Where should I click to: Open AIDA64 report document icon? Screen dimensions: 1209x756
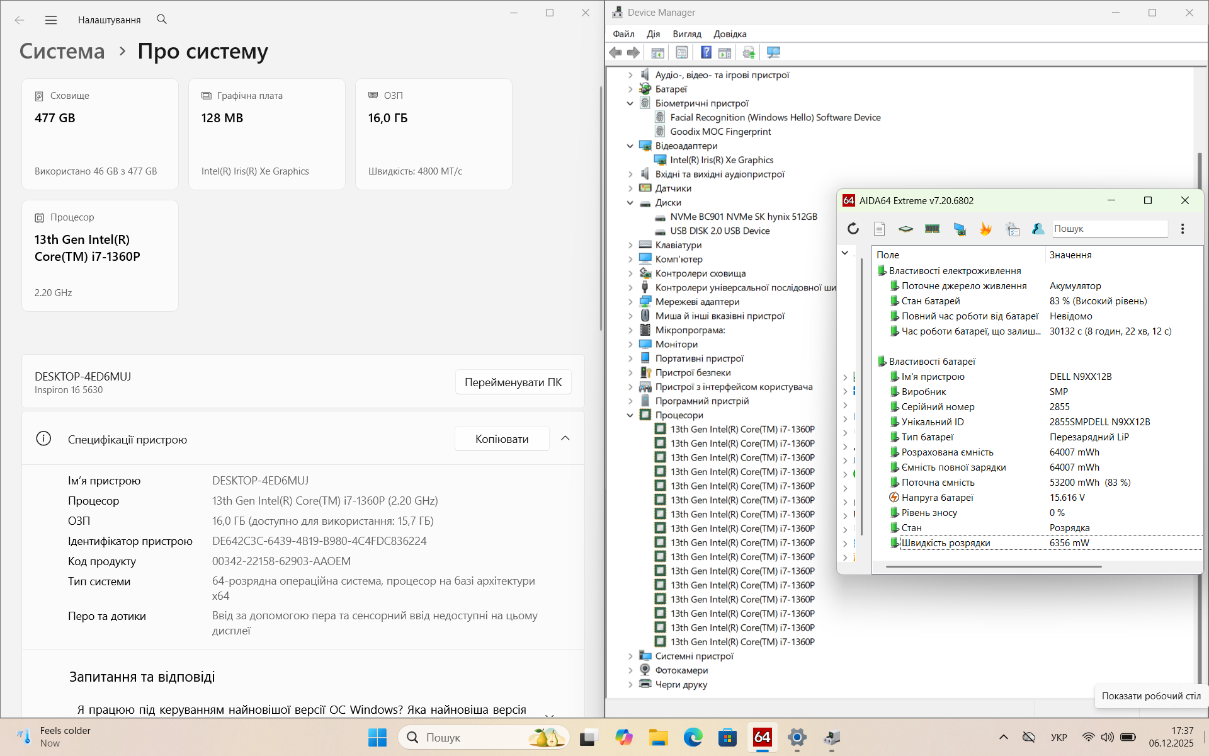pos(880,229)
